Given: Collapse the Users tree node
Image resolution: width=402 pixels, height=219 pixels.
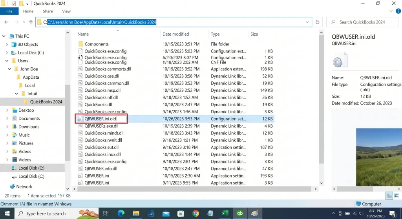Looking at the screenshot, I should point(7,61).
